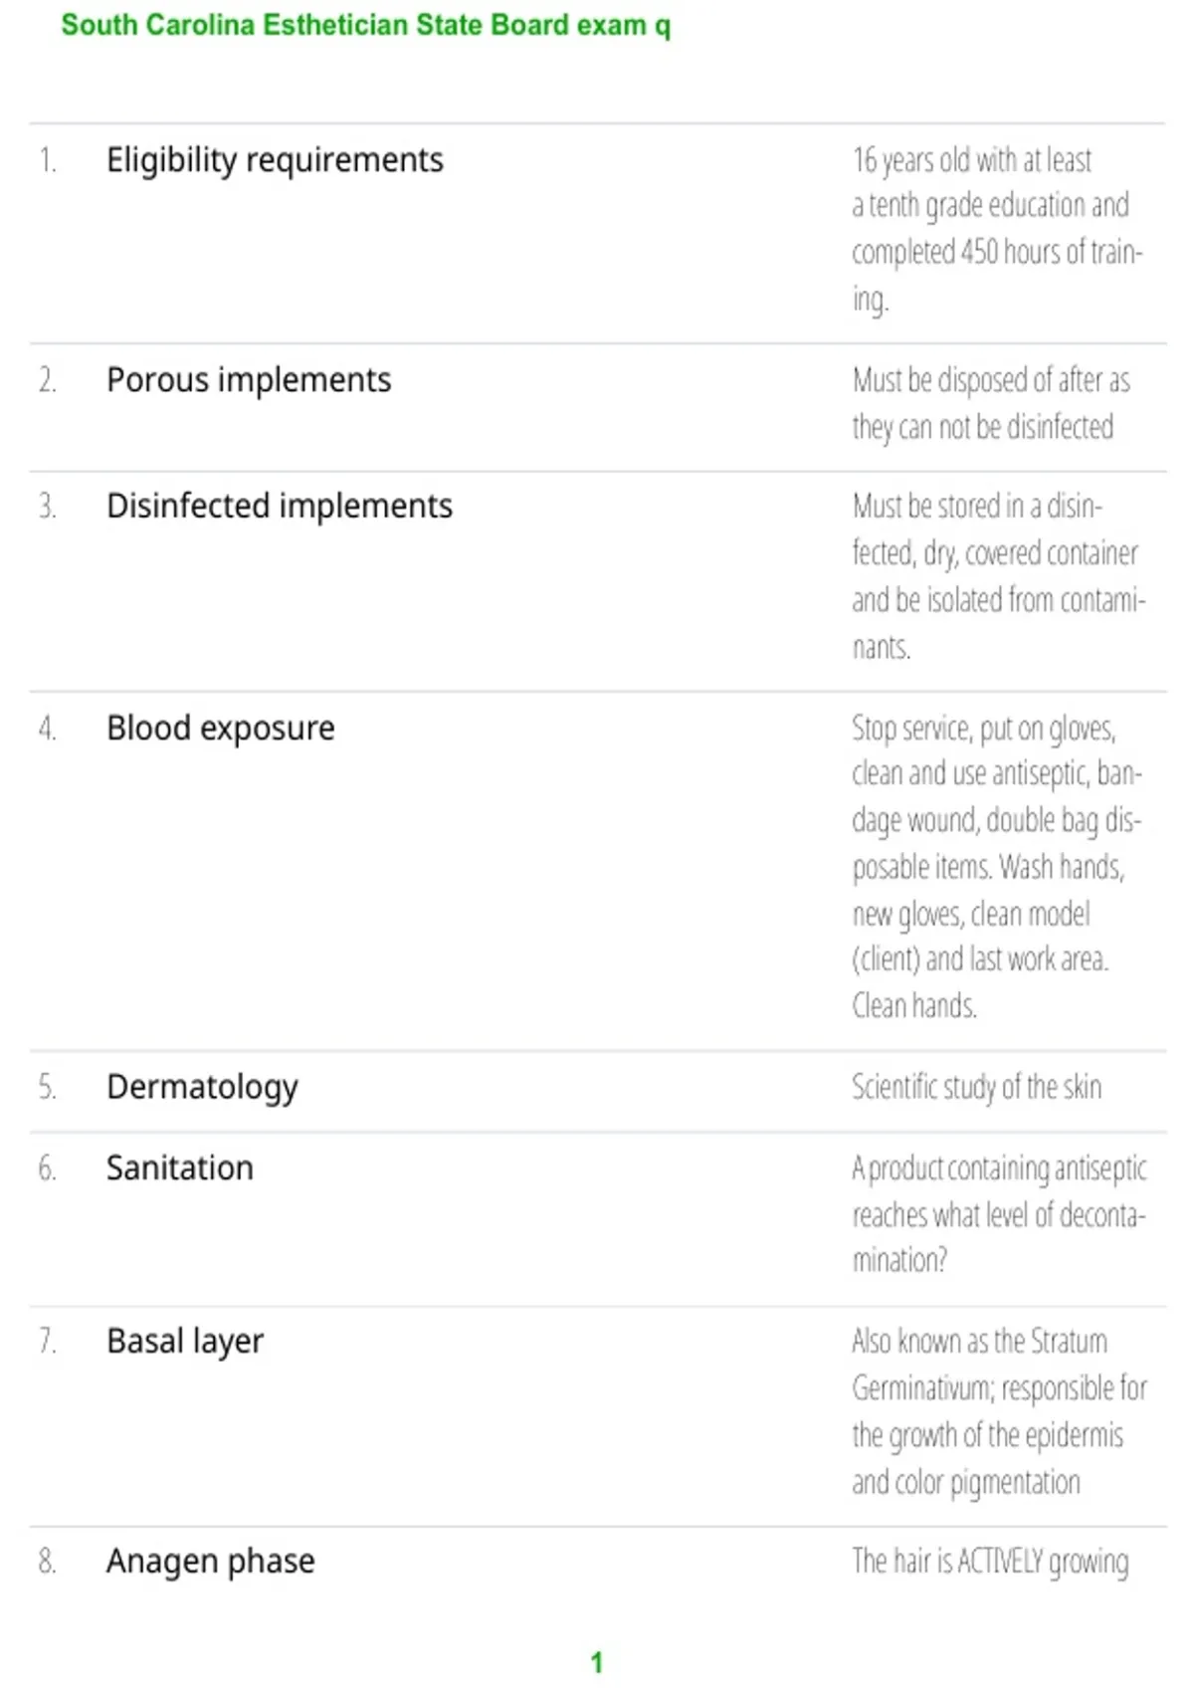Image resolution: width=1194 pixels, height=1692 pixels.
Task: Select the 'Eligibility requirements' term
Action: point(275,160)
